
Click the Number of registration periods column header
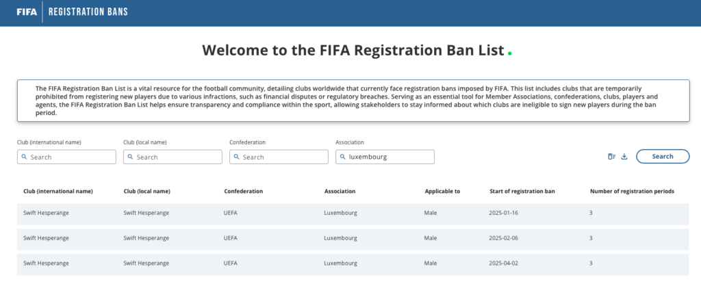[x=632, y=192]
